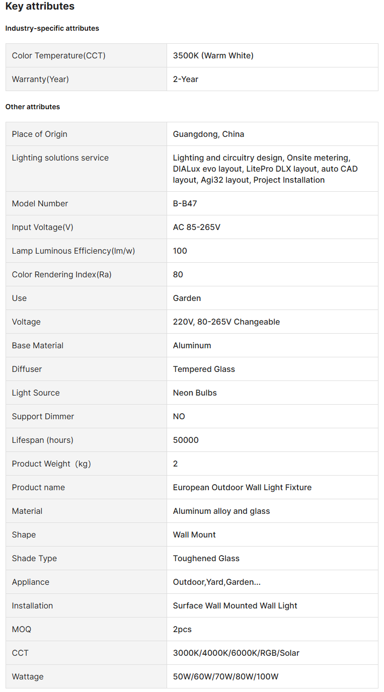384x692 pixels.
Task: Click the truncated Outdoor,Yard,Garden... appliance value
Action: coord(216,582)
